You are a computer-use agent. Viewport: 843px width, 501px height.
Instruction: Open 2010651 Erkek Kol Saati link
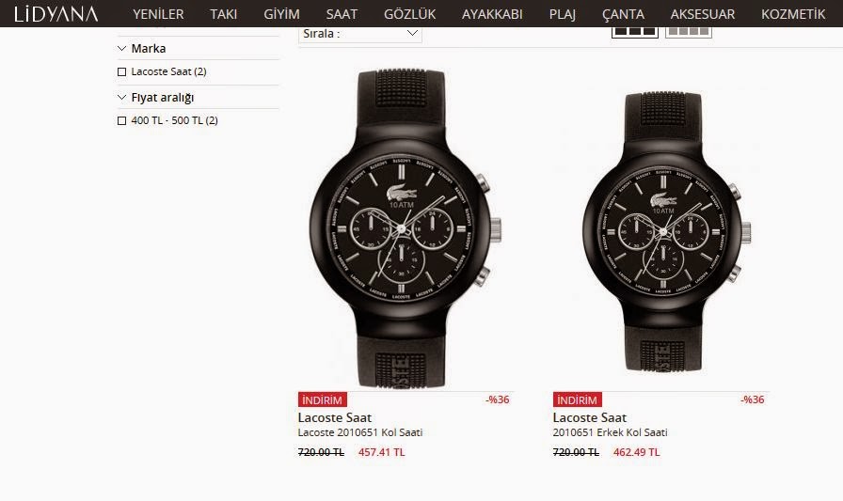(611, 432)
